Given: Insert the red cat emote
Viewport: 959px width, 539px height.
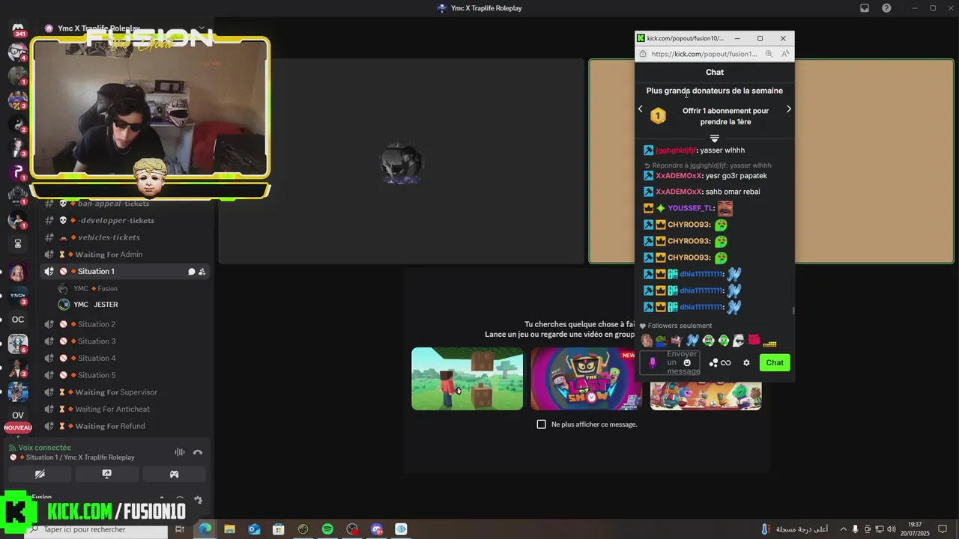Looking at the screenshot, I should coord(754,341).
